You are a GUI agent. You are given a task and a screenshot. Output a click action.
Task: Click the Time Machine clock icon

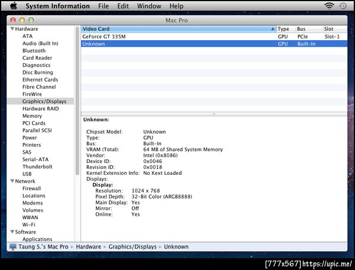tap(343, 6)
